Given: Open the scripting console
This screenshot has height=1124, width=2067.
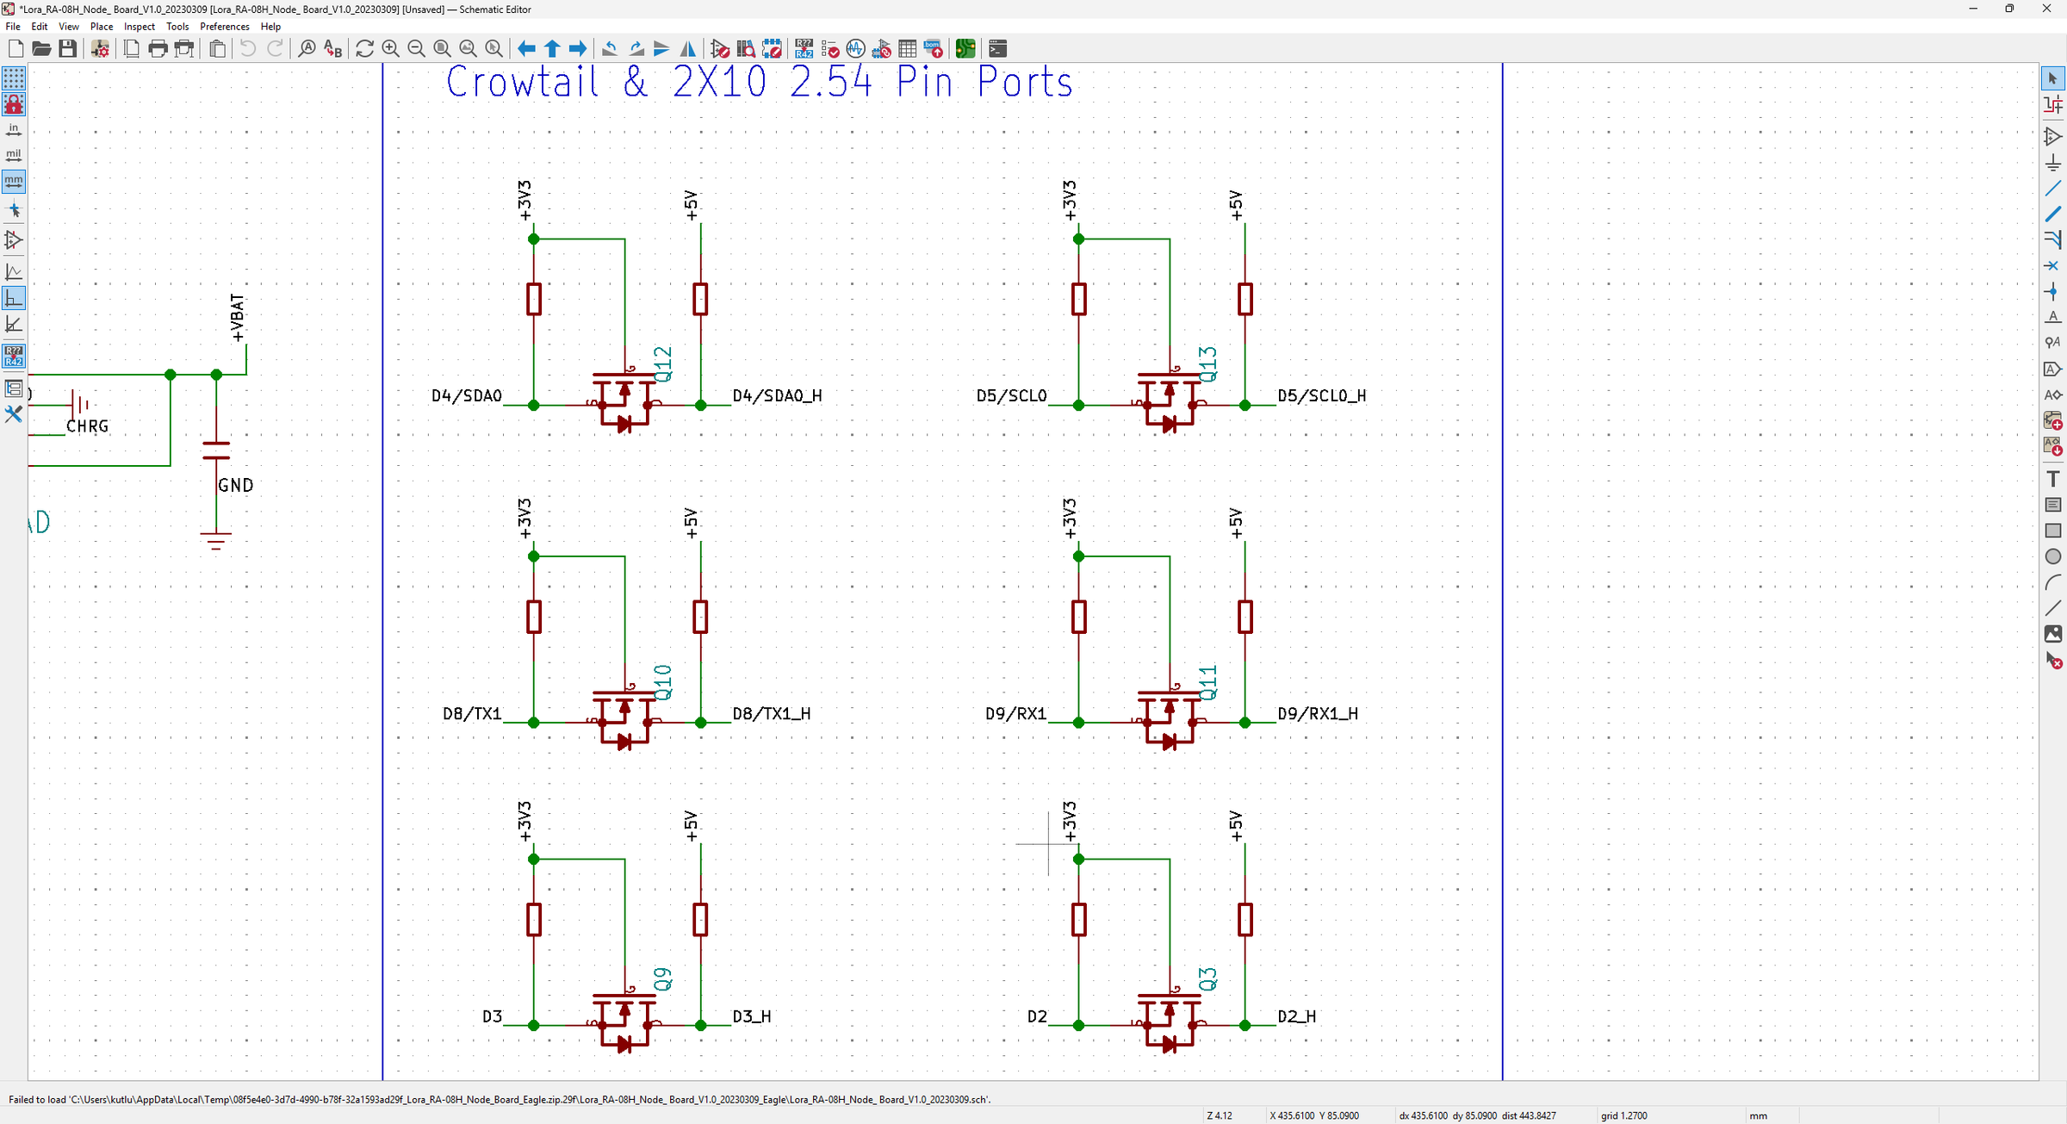Looking at the screenshot, I should (x=997, y=49).
